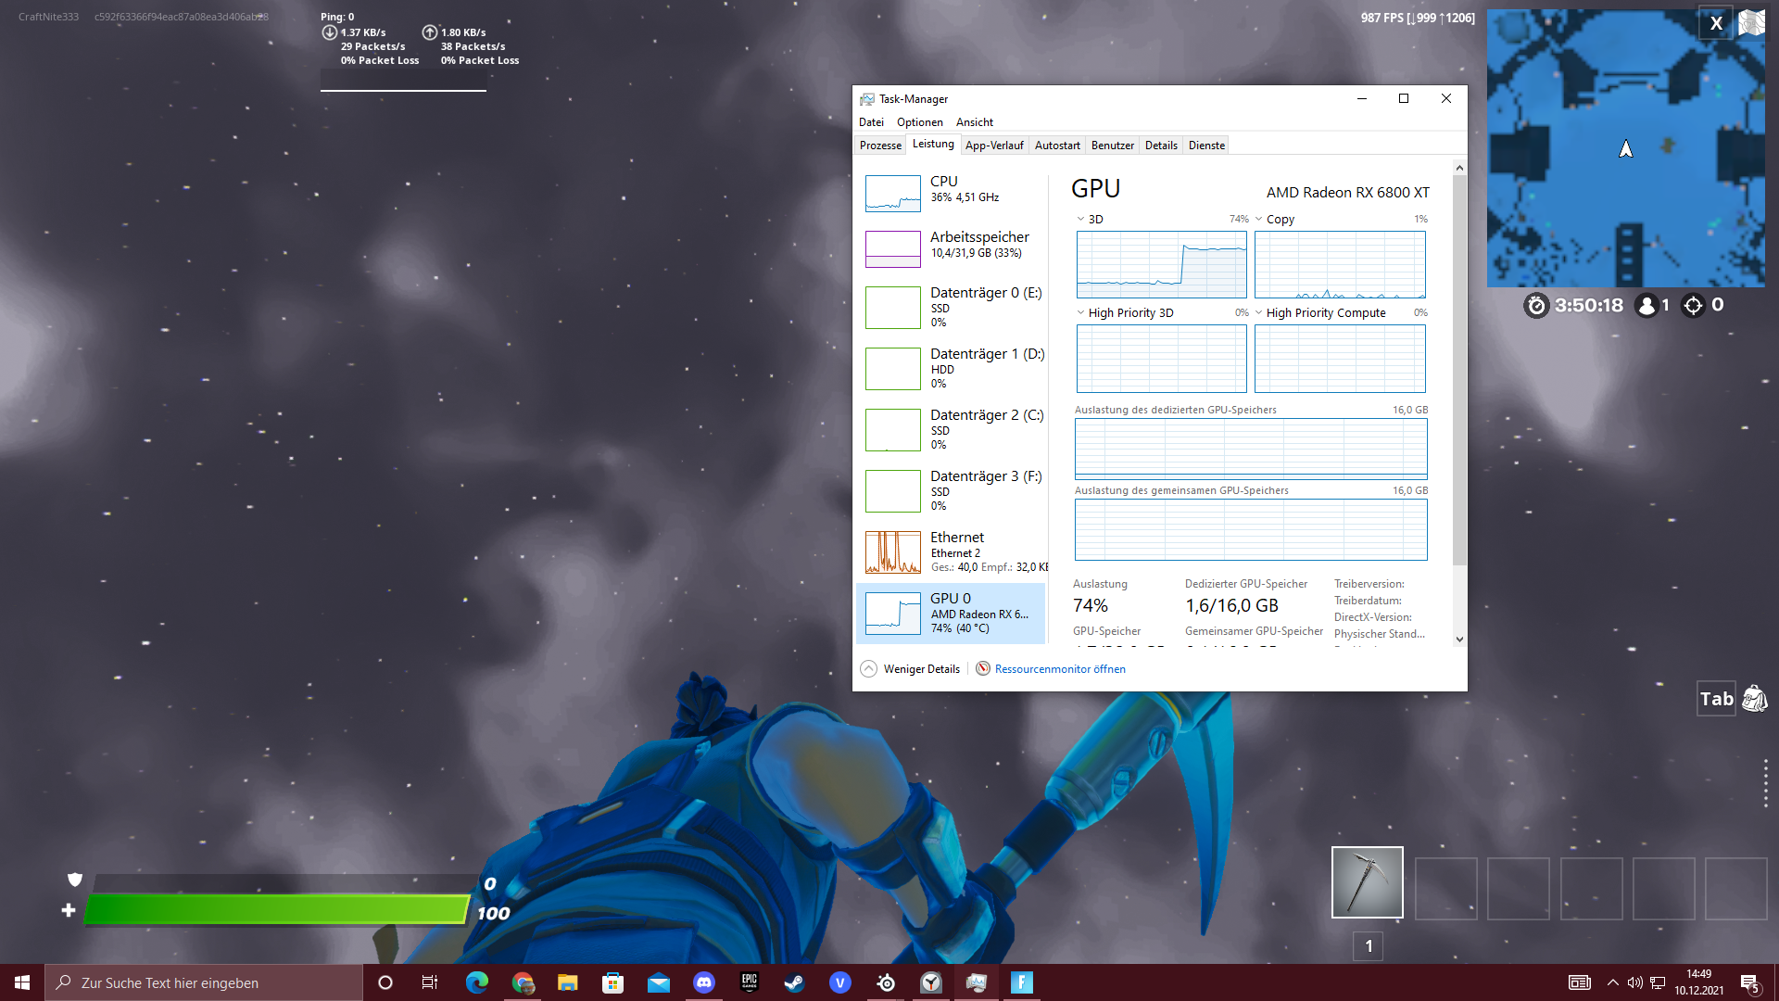Open Steam taskbar icon
Image resolution: width=1779 pixels, height=1001 pixels.
point(794,982)
